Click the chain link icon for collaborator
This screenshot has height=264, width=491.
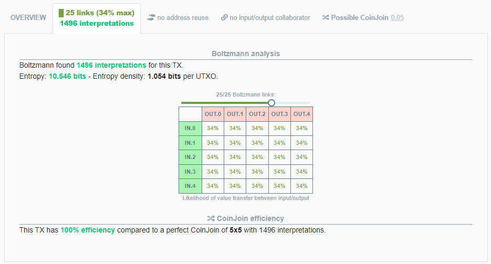[x=224, y=17]
